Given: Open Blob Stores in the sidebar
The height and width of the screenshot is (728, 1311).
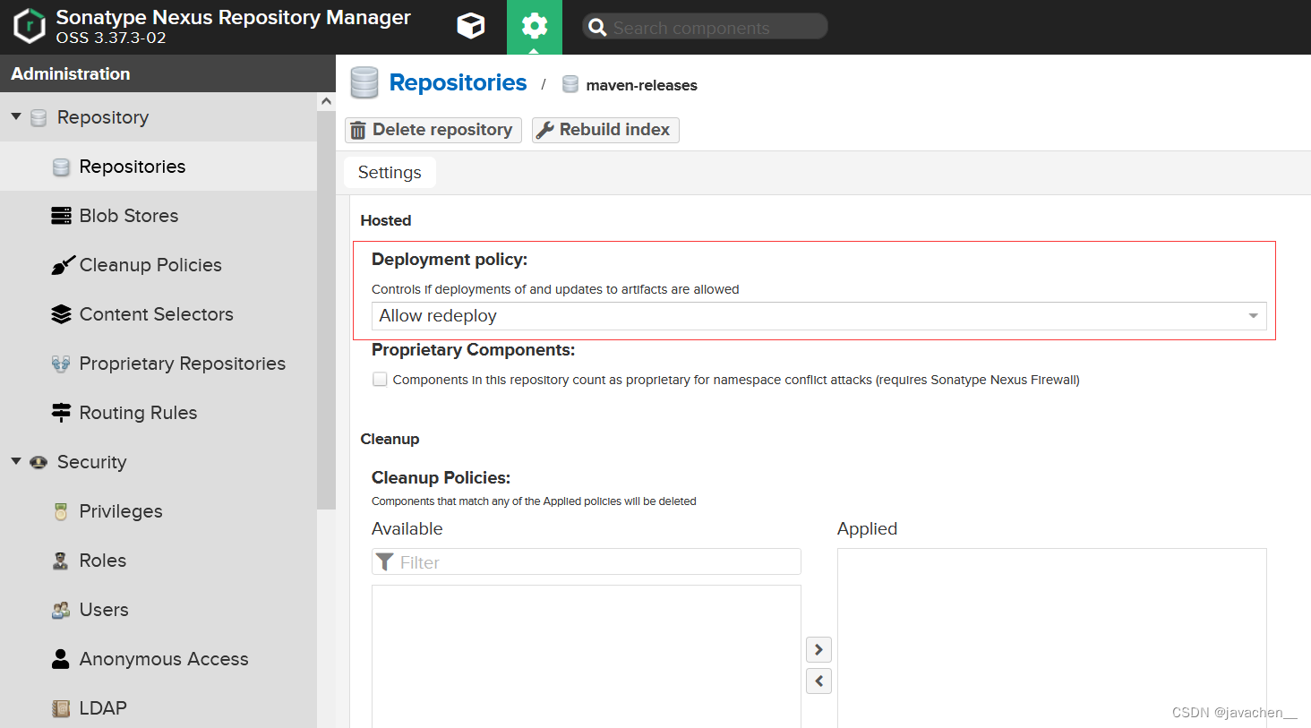Looking at the screenshot, I should pos(159,216).
